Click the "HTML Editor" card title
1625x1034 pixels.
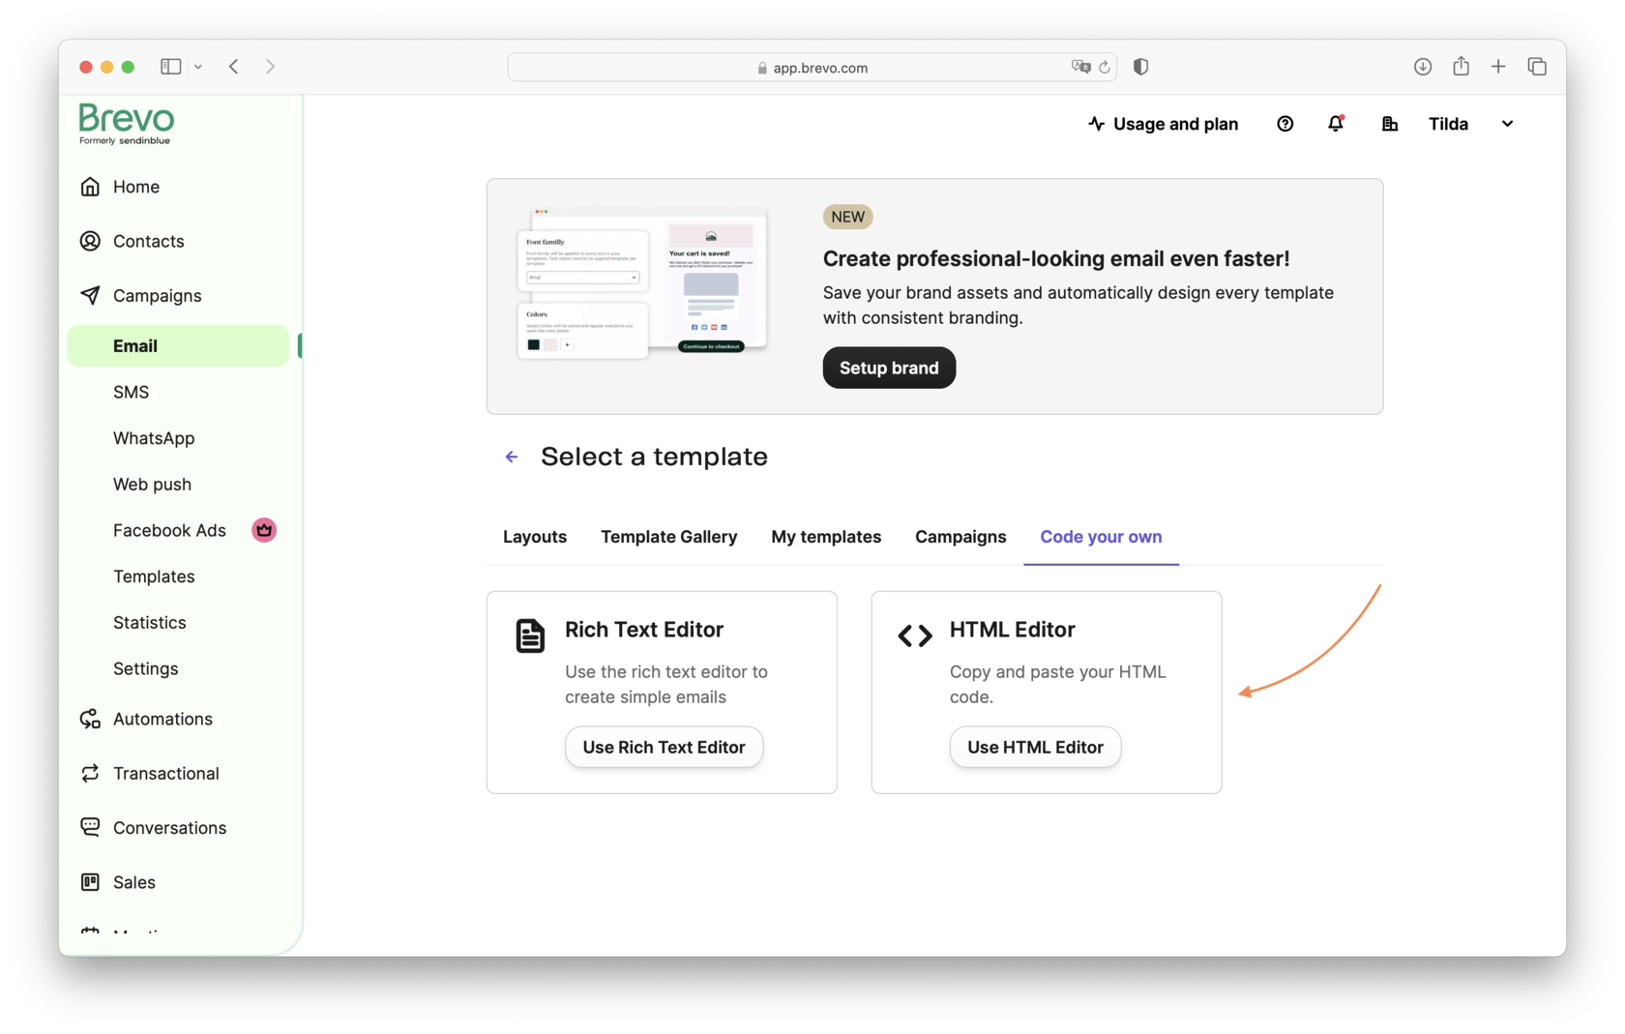tap(1012, 630)
